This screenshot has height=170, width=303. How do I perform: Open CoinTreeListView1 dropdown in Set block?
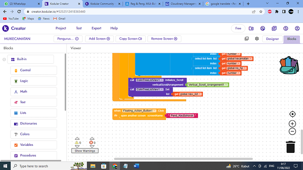(150, 89)
